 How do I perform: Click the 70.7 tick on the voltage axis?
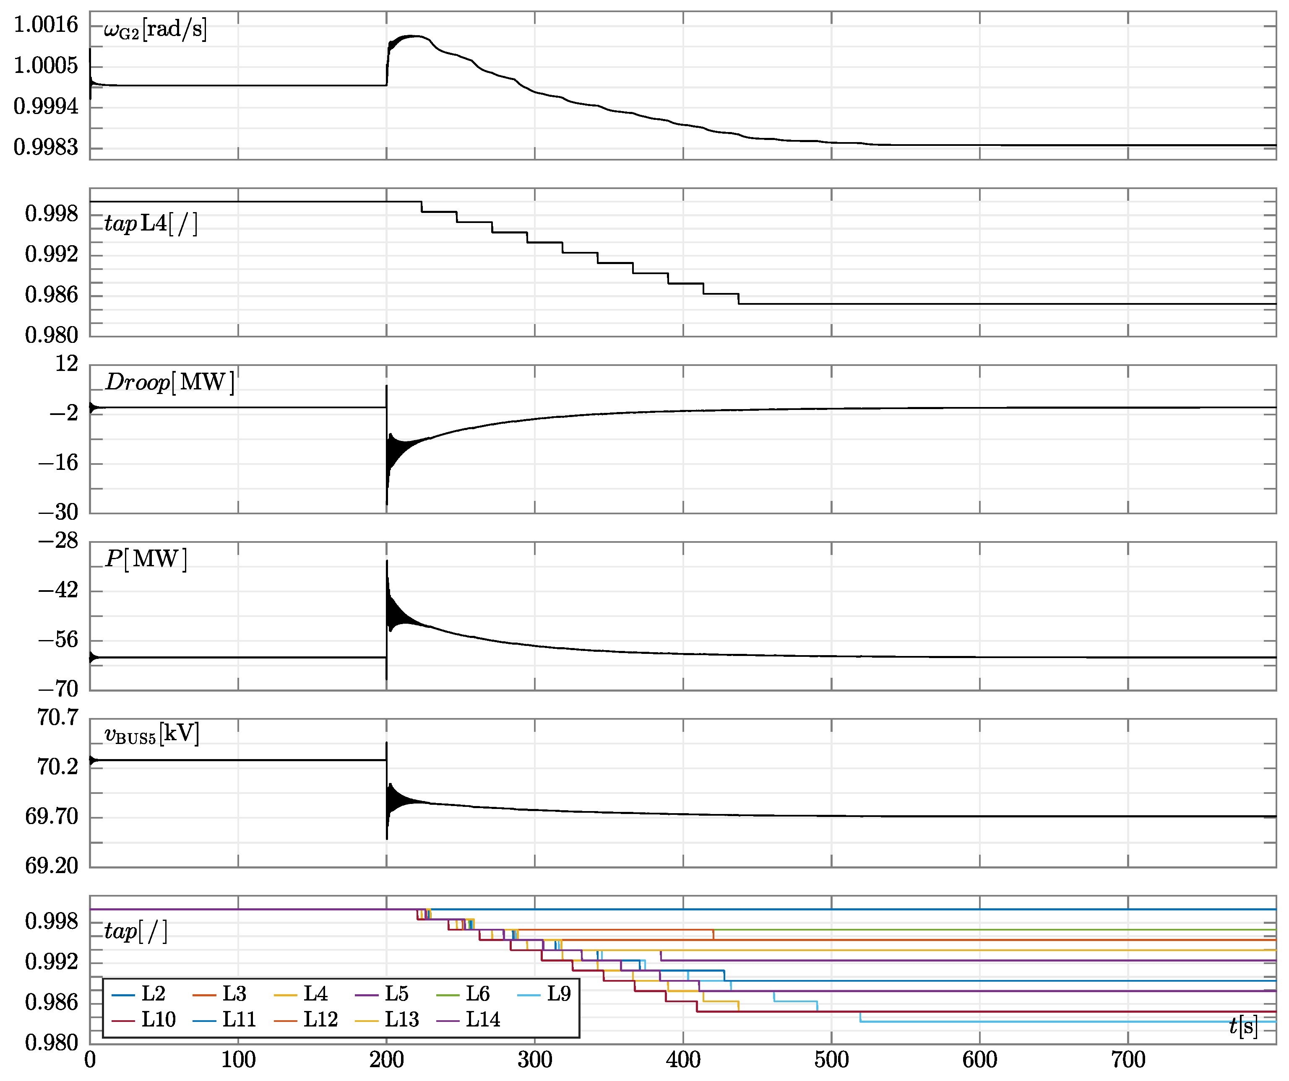[58, 717]
